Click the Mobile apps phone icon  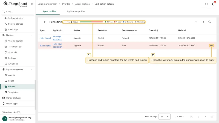4,104
